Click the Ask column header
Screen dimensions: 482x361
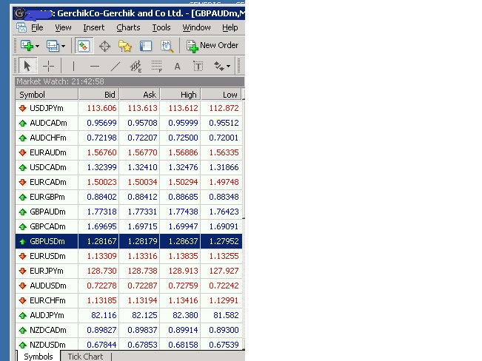pyautogui.click(x=139, y=95)
